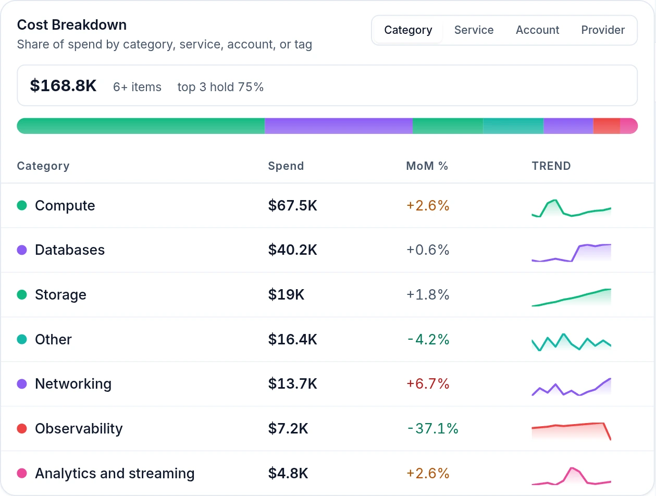The height and width of the screenshot is (496, 656).
Task: Sort by the Spend column header
Action: pos(286,166)
